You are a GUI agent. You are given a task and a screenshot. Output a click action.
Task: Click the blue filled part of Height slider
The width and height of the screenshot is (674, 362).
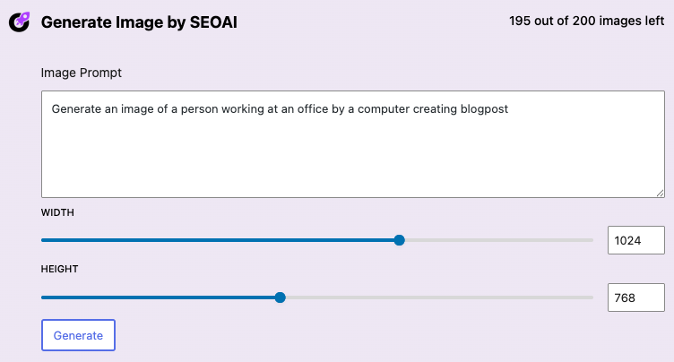click(x=158, y=297)
